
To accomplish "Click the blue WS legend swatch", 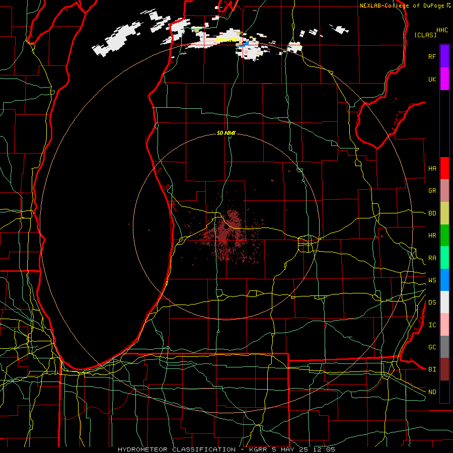I will tap(444, 280).
